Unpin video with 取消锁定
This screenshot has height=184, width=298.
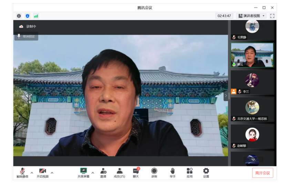(26, 36)
